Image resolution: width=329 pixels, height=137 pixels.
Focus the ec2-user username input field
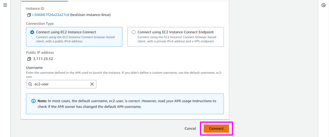(x=61, y=84)
